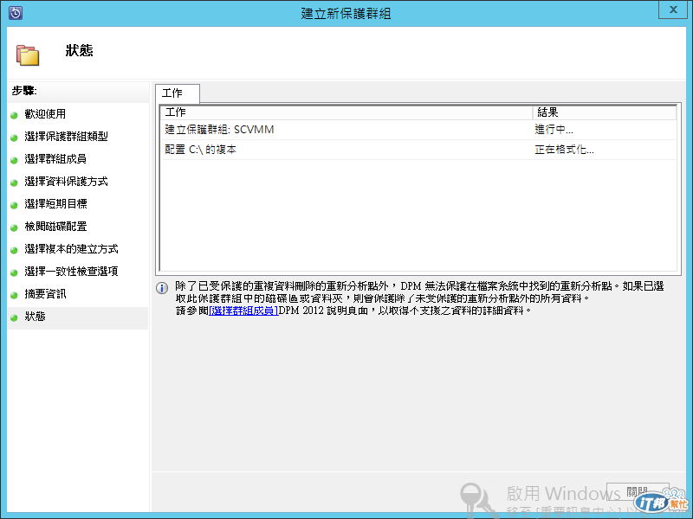Click green dot beside 狀態 step
The height and width of the screenshot is (519, 693).
(14, 317)
